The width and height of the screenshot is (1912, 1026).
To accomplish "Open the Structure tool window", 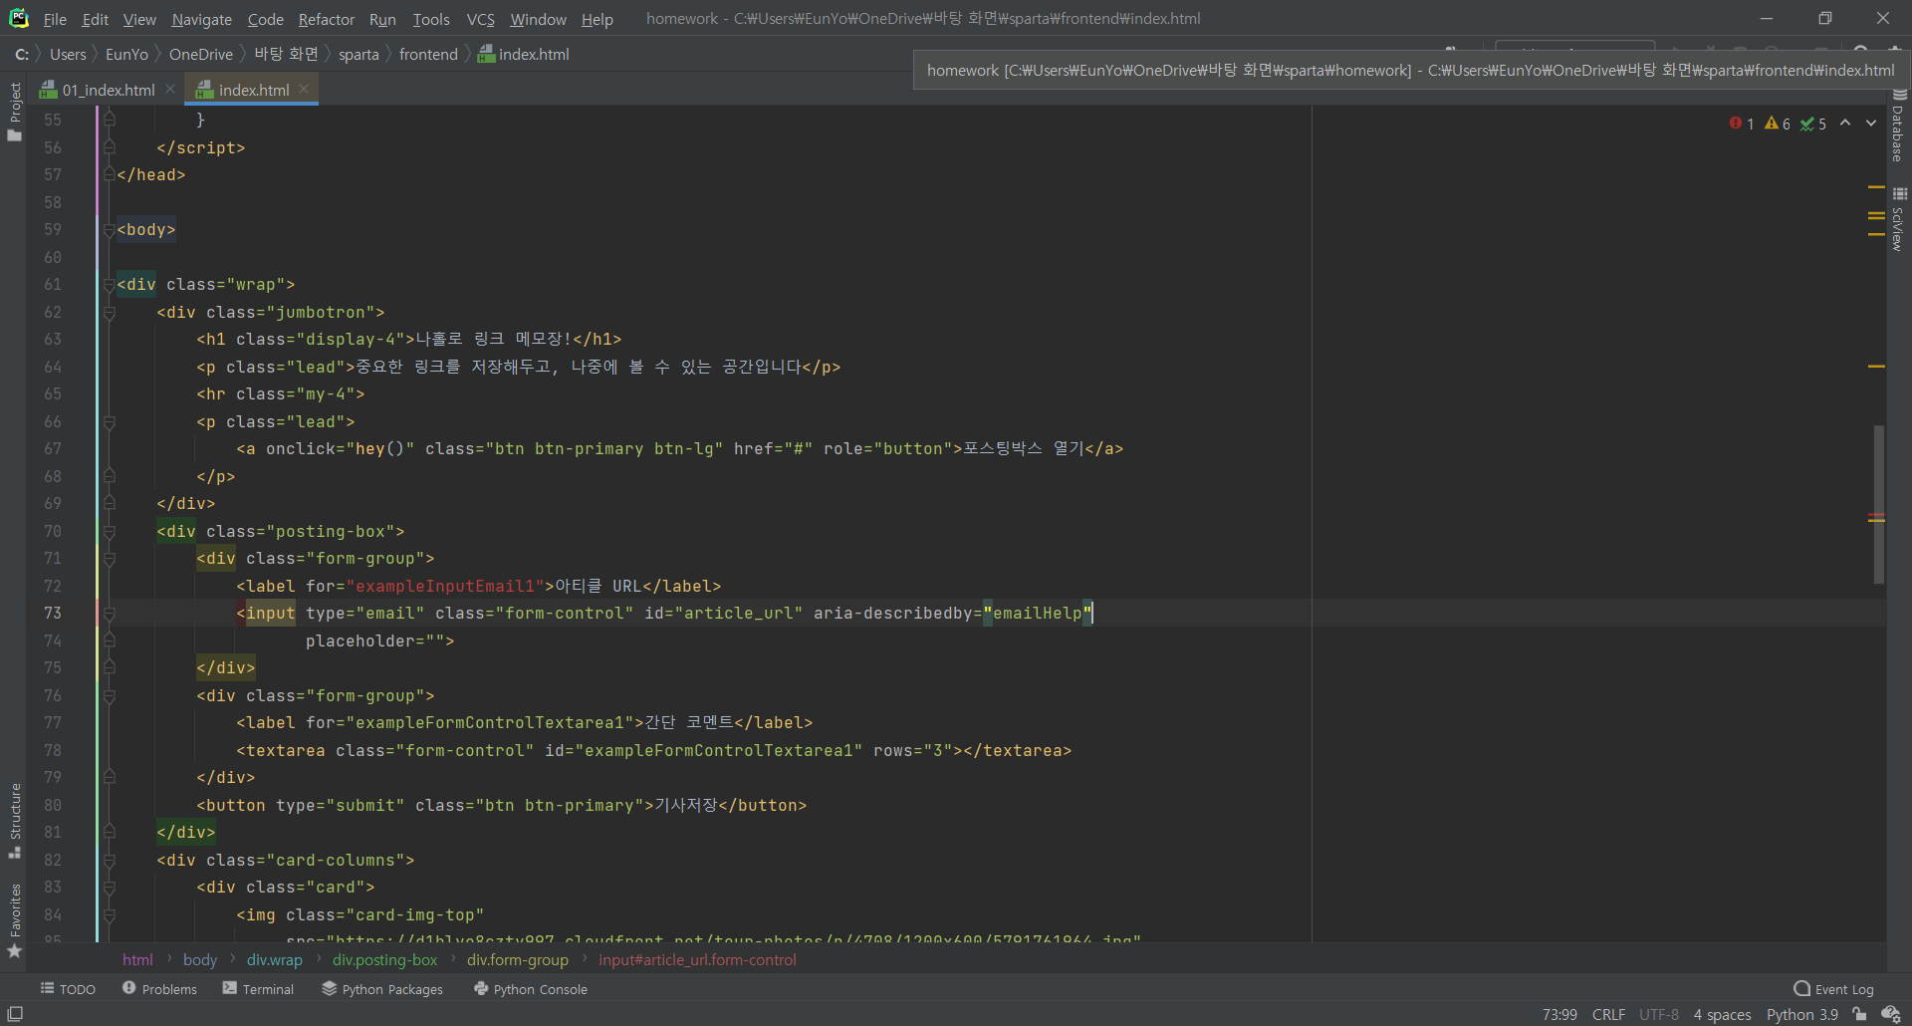I will pos(15,821).
